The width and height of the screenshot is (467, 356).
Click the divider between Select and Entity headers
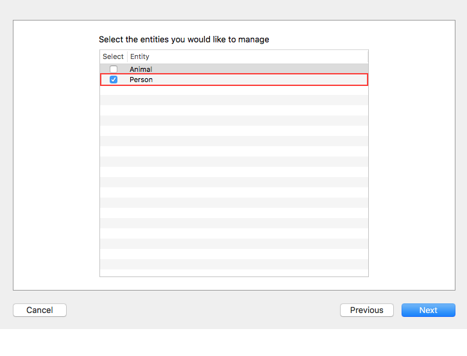tap(127, 56)
